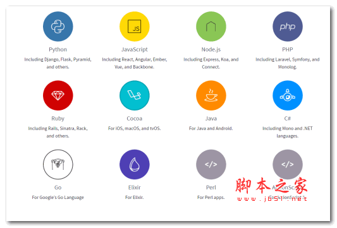
Task: Open the Java heading link
Action: 211,119
